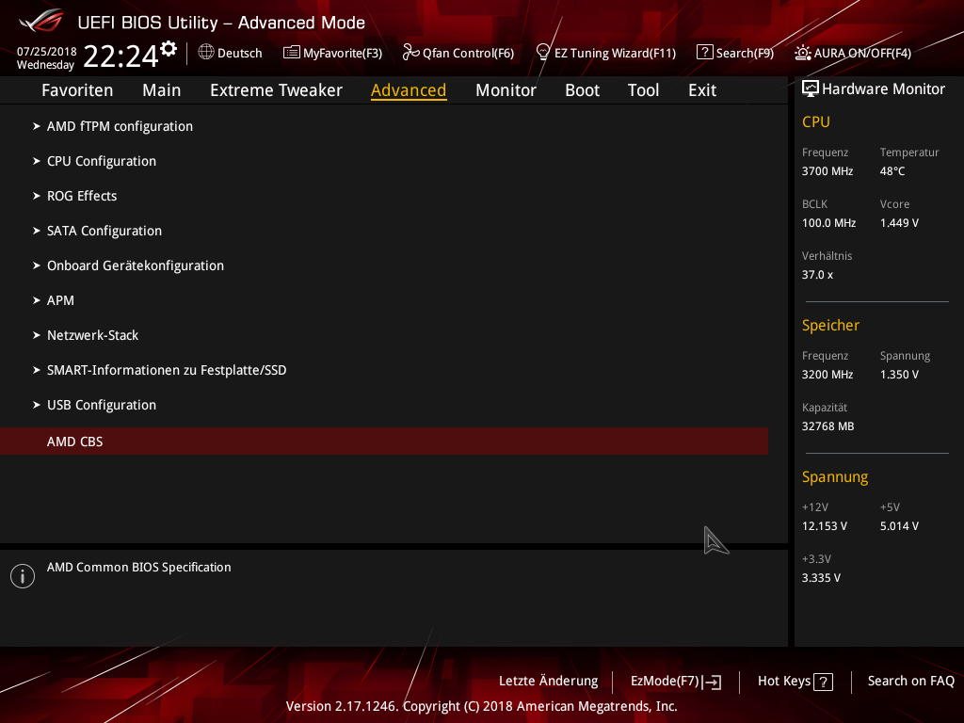Click CPU Frequenz value 3700 MHz
Screen dimensions: 964x723
point(827,171)
